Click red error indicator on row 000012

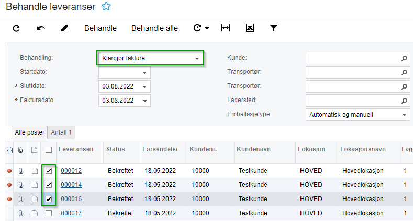click(9, 171)
